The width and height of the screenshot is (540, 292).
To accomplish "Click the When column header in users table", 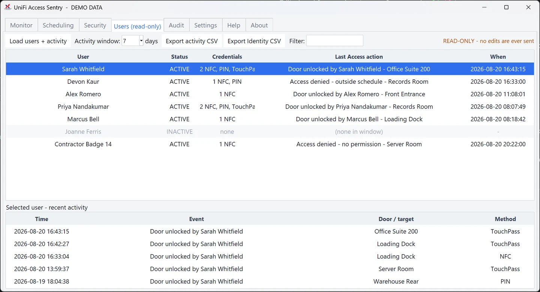I will pos(498,57).
